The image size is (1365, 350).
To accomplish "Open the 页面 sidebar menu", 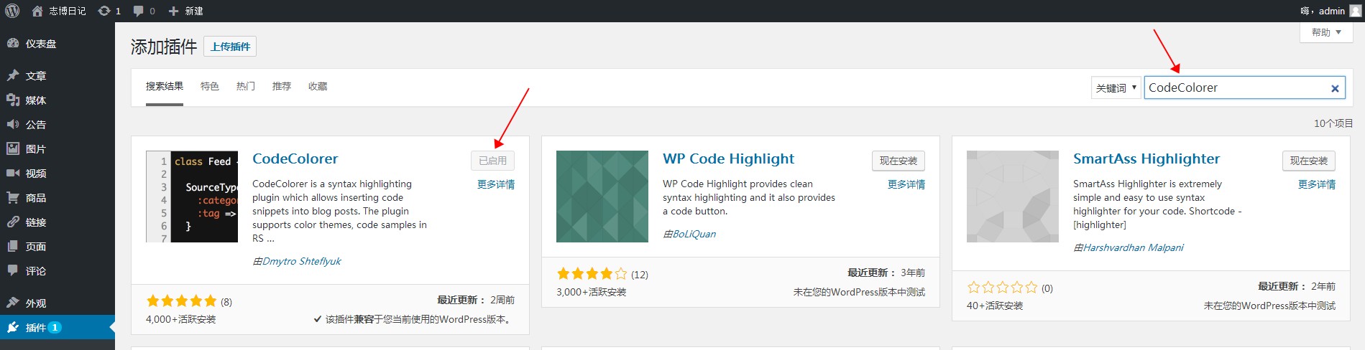I will pyautogui.click(x=58, y=246).
